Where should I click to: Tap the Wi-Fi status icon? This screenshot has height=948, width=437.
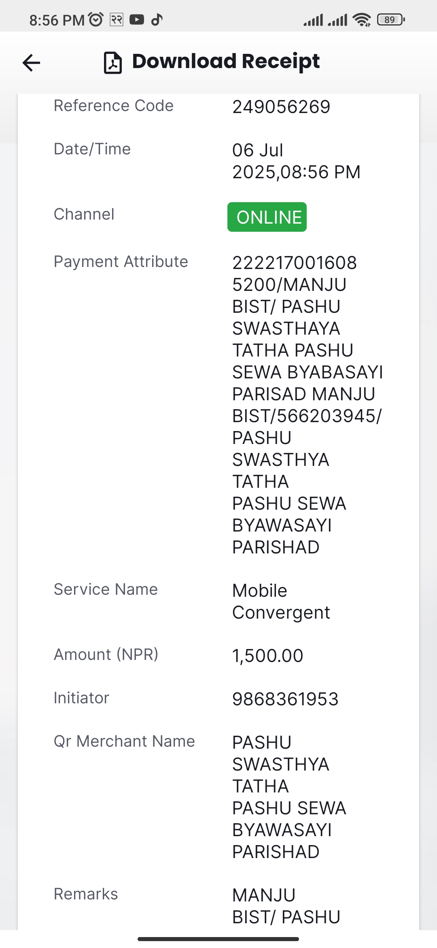(361, 19)
